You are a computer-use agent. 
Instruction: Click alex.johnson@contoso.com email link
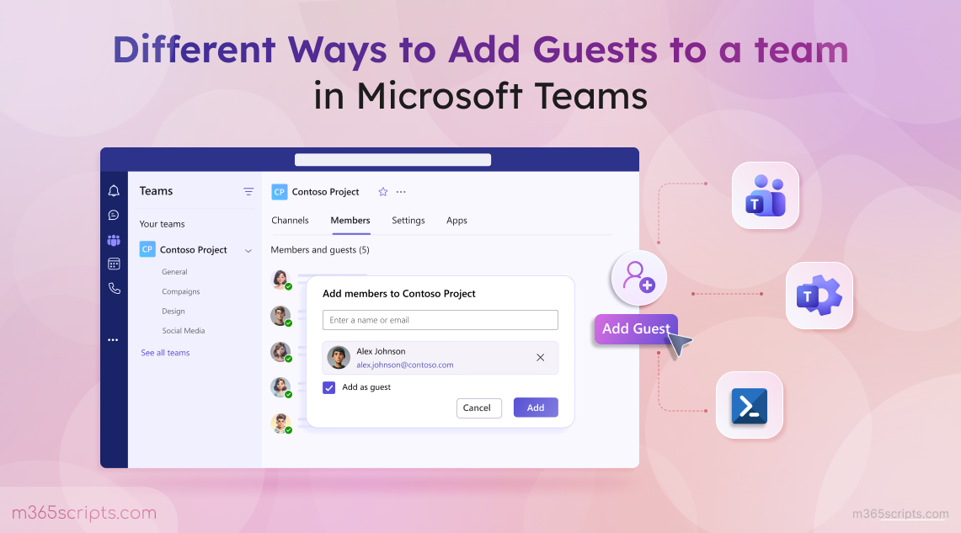coord(405,365)
